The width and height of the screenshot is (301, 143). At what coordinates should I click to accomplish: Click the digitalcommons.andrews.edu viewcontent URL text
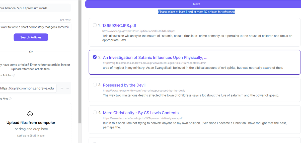click(x=155, y=63)
